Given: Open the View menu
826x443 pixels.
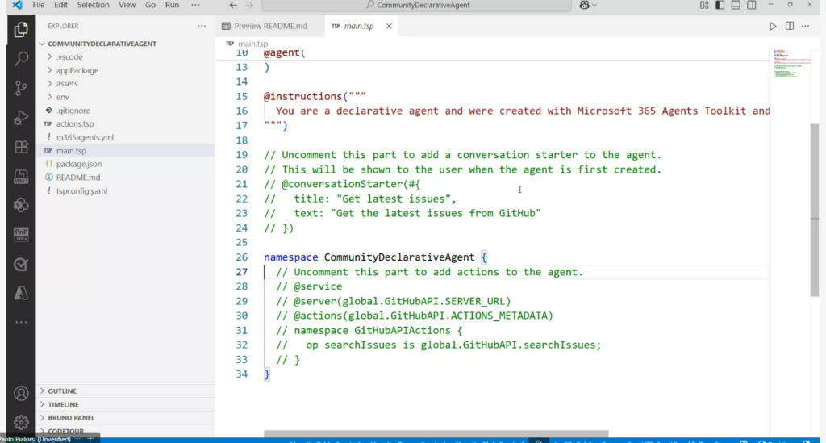Looking at the screenshot, I should [x=127, y=6].
